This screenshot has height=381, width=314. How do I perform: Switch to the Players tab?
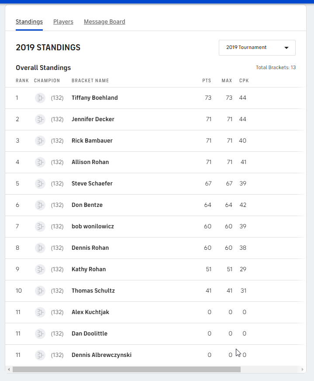(63, 21)
